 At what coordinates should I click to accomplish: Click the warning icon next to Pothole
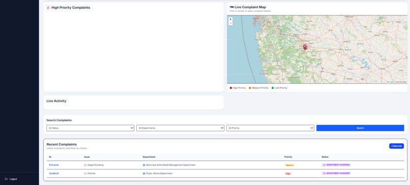[x=85, y=173]
